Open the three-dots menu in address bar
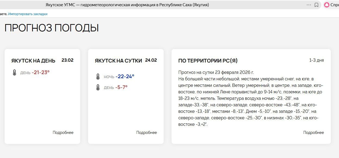 tap(309, 5)
